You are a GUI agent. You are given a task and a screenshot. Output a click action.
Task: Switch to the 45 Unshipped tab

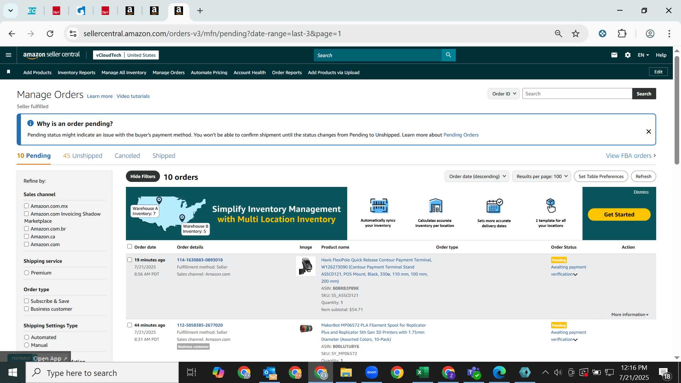(x=83, y=156)
